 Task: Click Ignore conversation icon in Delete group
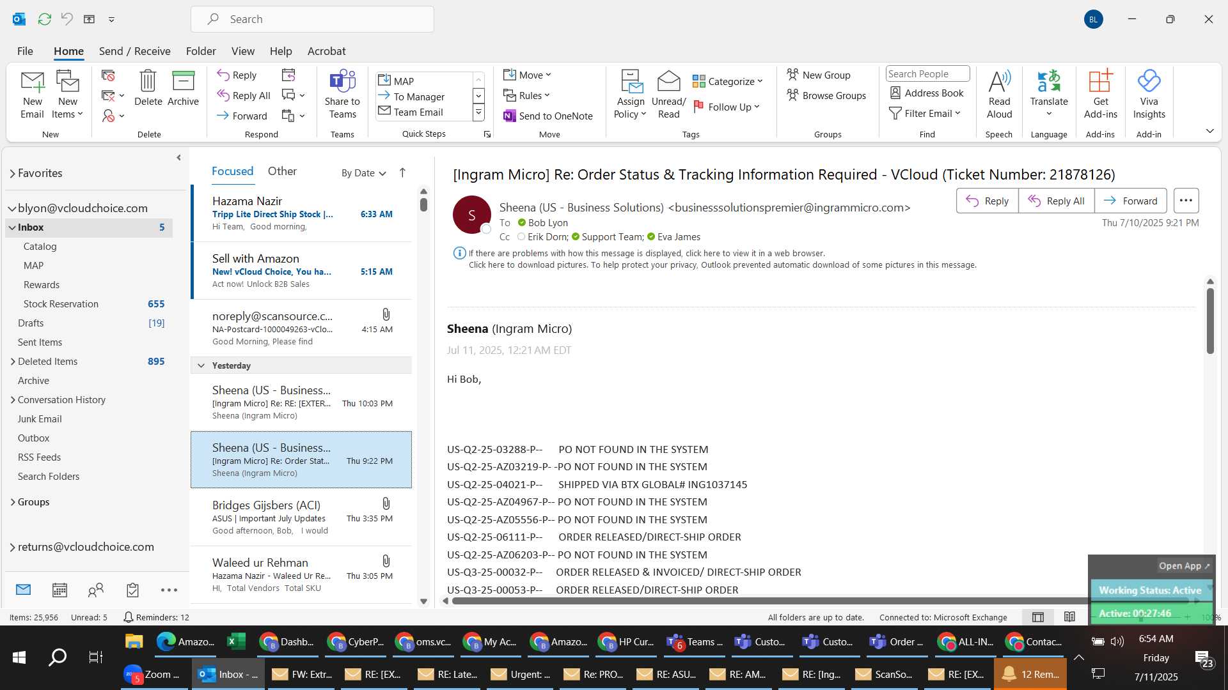(x=108, y=75)
